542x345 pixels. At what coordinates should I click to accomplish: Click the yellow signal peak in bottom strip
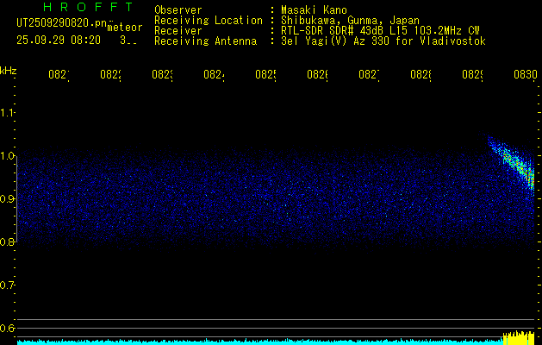click(x=519, y=336)
